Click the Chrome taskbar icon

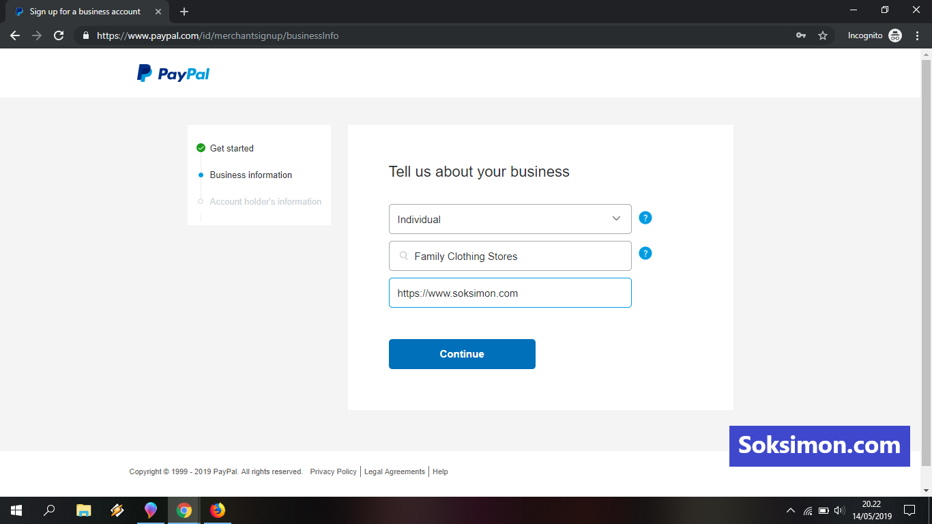[x=184, y=510]
